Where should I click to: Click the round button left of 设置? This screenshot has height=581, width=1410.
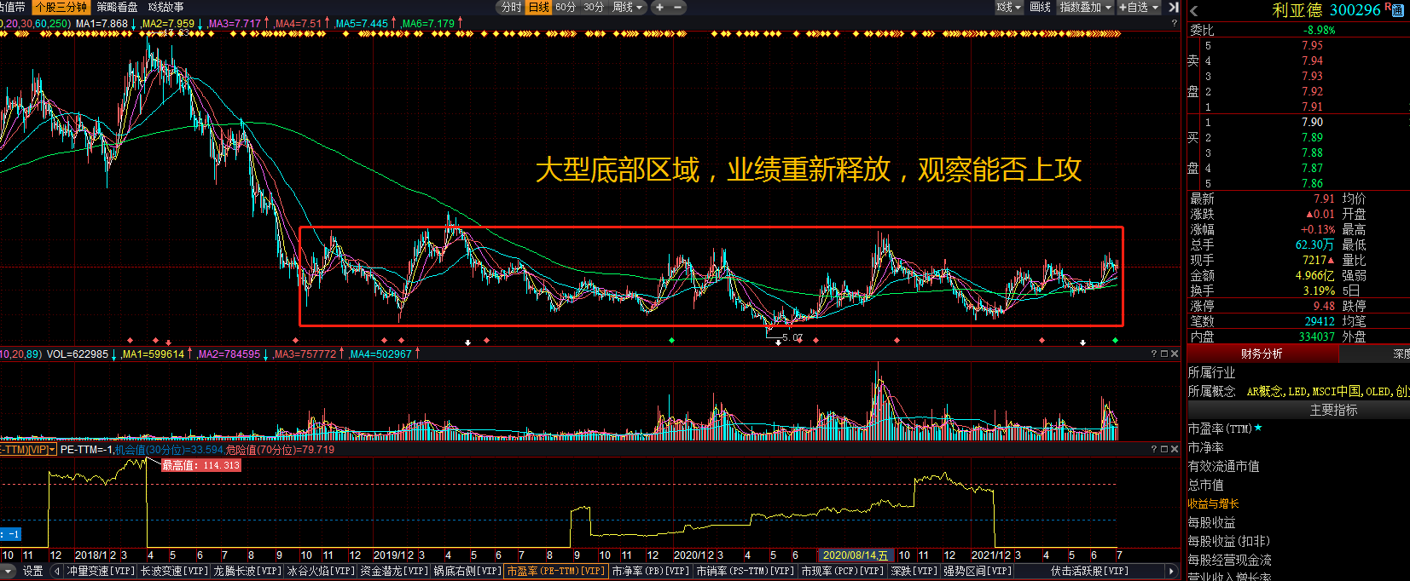click(x=9, y=571)
